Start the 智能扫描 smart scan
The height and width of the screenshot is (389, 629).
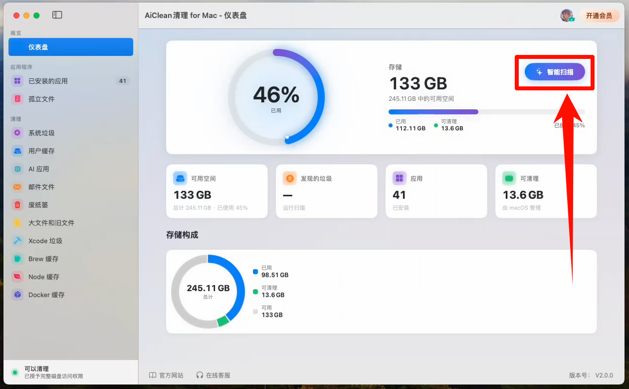tap(555, 72)
